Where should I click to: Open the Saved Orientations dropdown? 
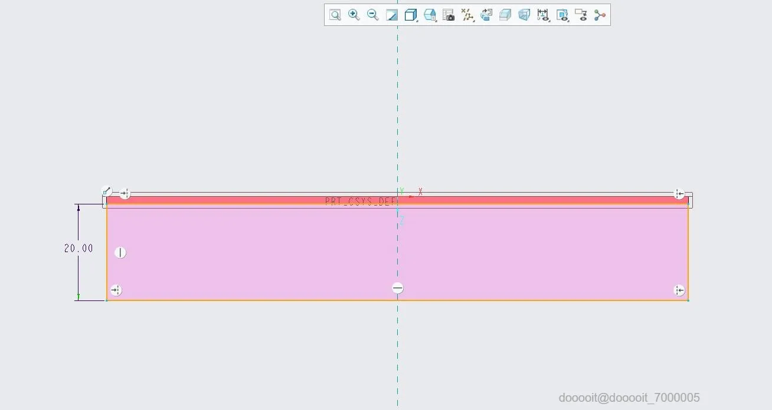(430, 15)
